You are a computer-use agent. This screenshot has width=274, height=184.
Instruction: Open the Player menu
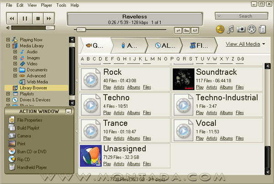(x=46, y=5)
